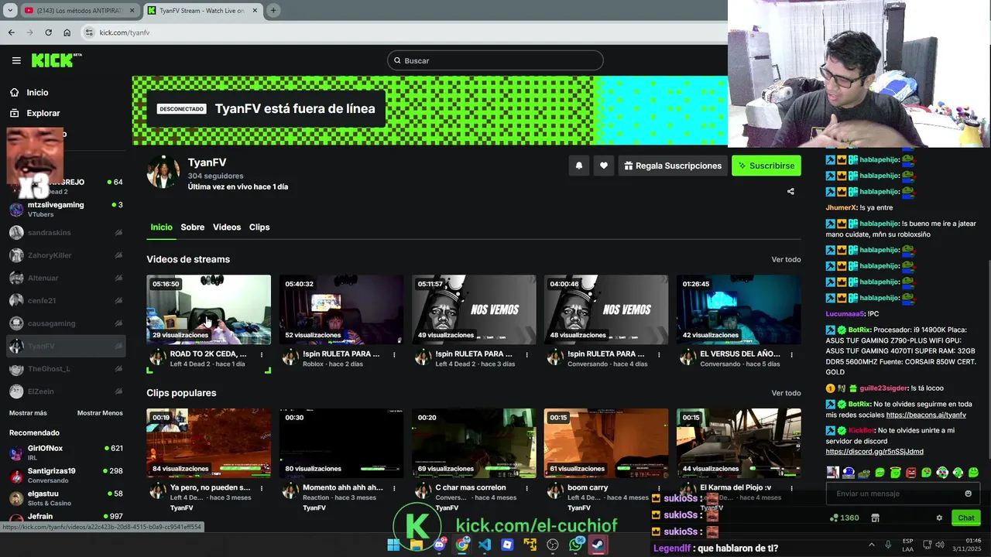The image size is (991, 557).
Task: Open the tab search dropdown in Chrome
Action: (x=11, y=10)
